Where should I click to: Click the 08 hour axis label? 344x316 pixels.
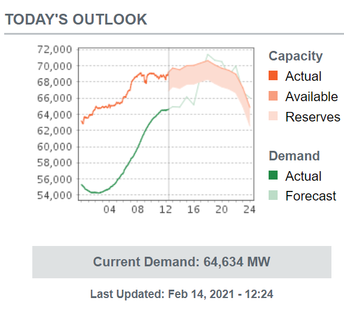pyautogui.click(x=138, y=209)
